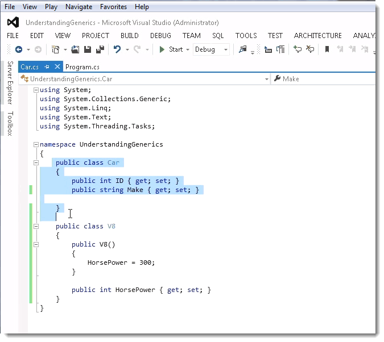Screen dimensions: 384x342
Task: Click the Start debugging label
Action: click(x=176, y=49)
